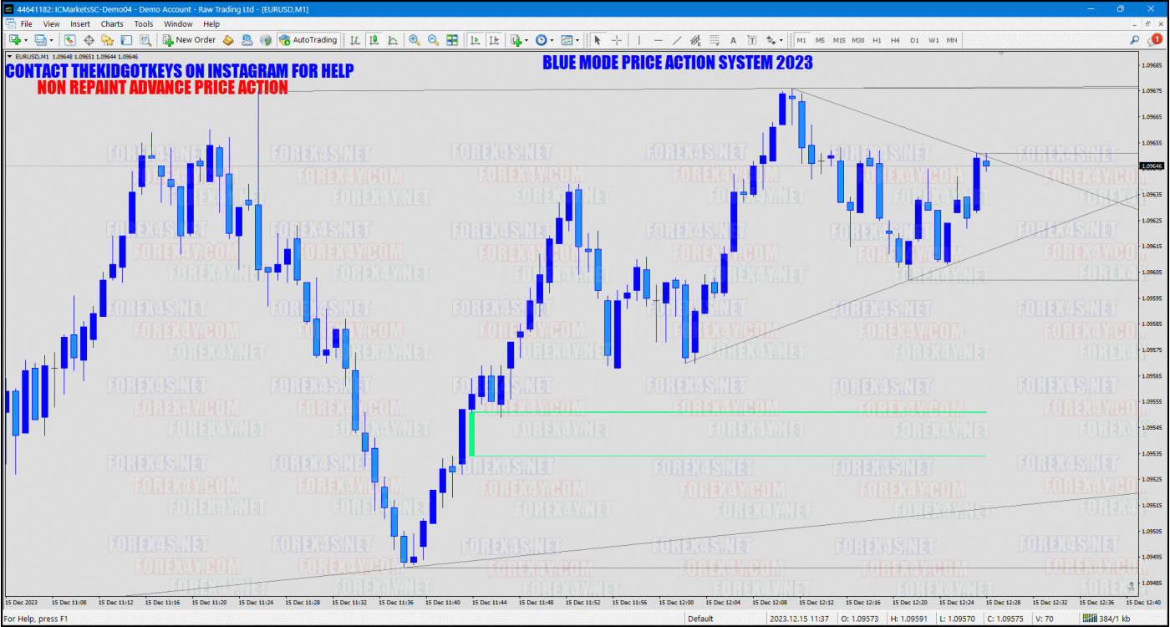Open the chat notification badge

click(1157, 39)
